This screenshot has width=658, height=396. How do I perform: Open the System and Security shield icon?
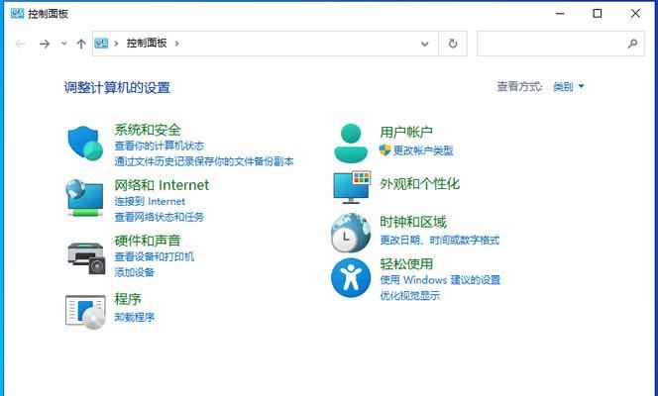click(85, 144)
